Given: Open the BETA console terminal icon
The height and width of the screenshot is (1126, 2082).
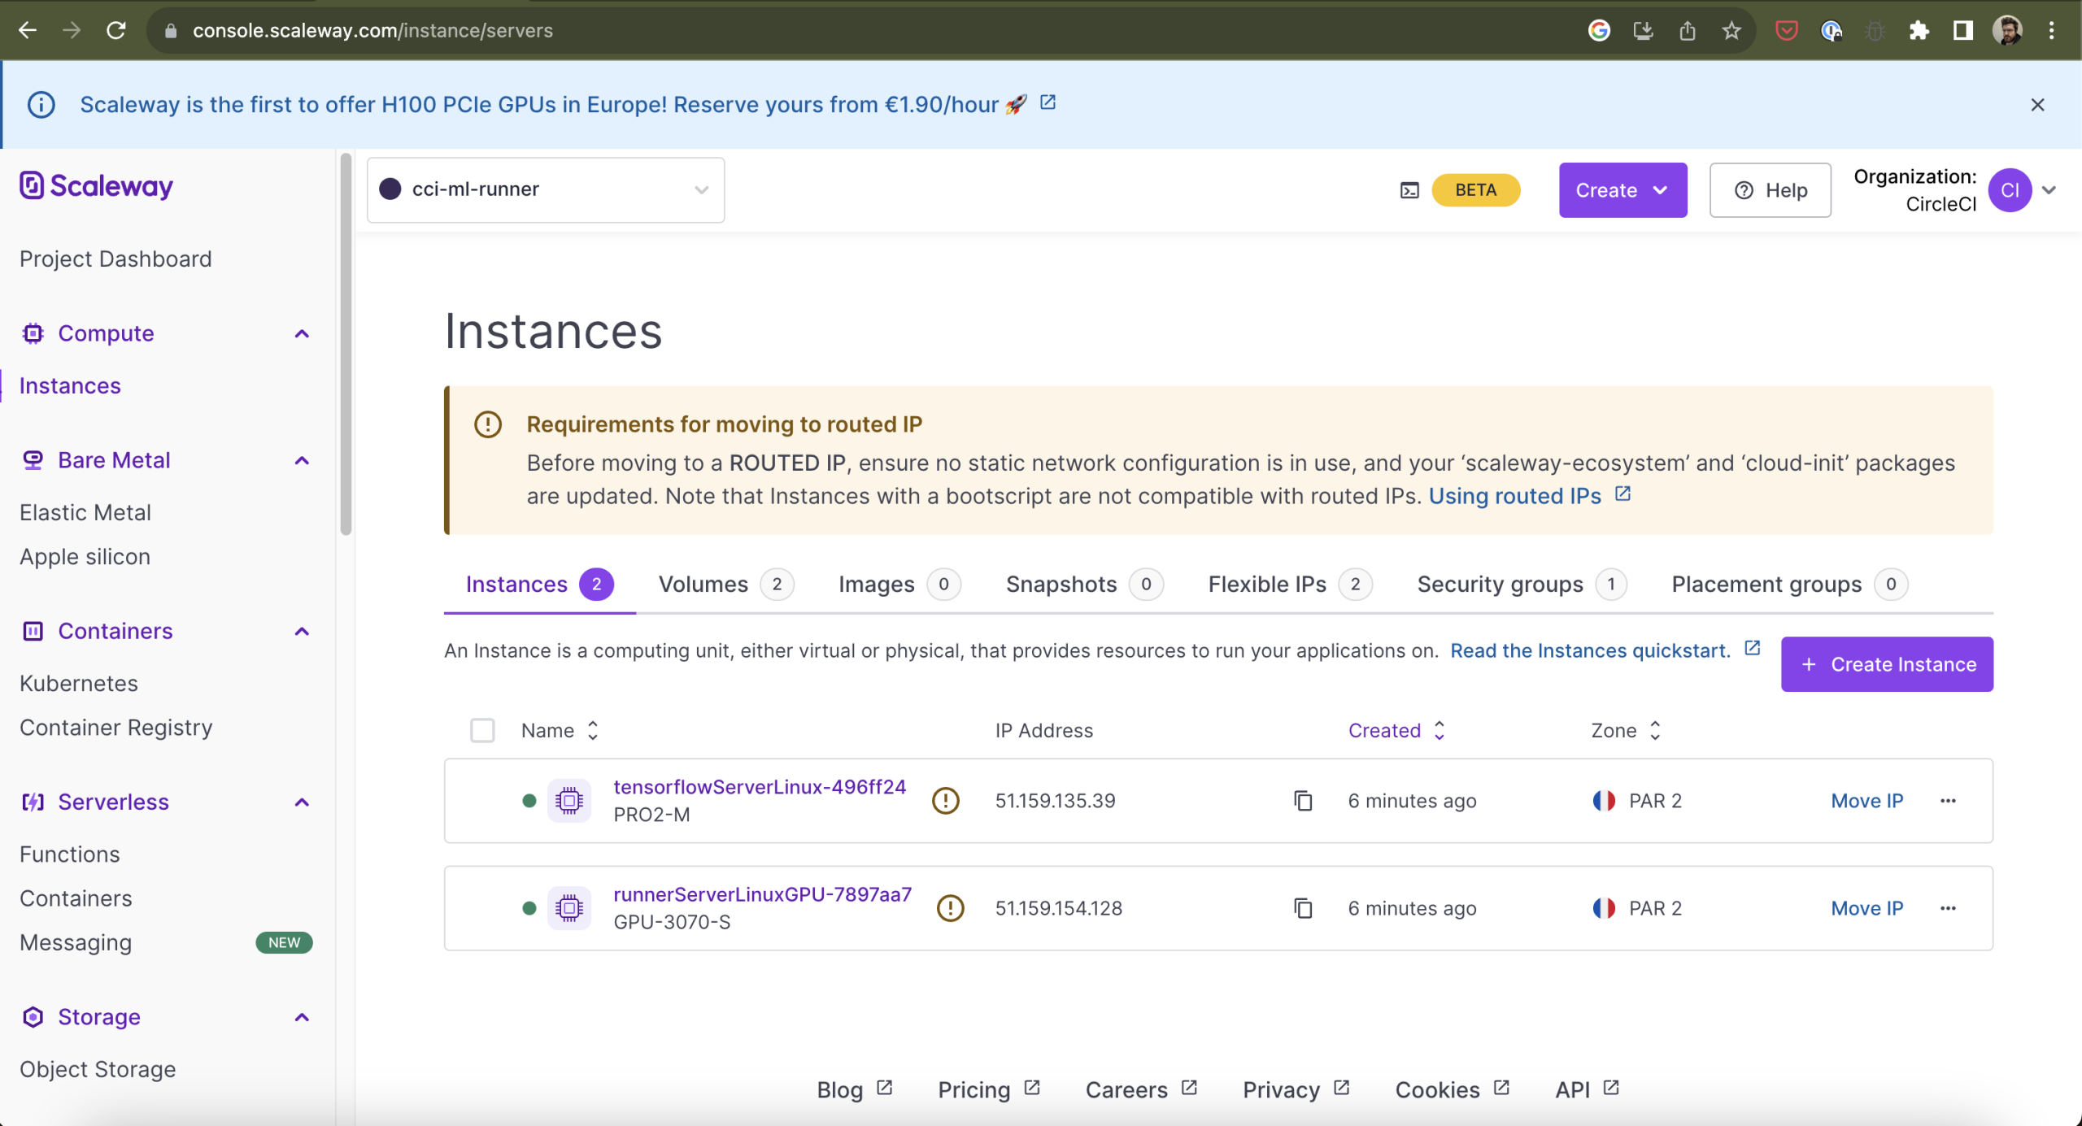Looking at the screenshot, I should click(1409, 190).
